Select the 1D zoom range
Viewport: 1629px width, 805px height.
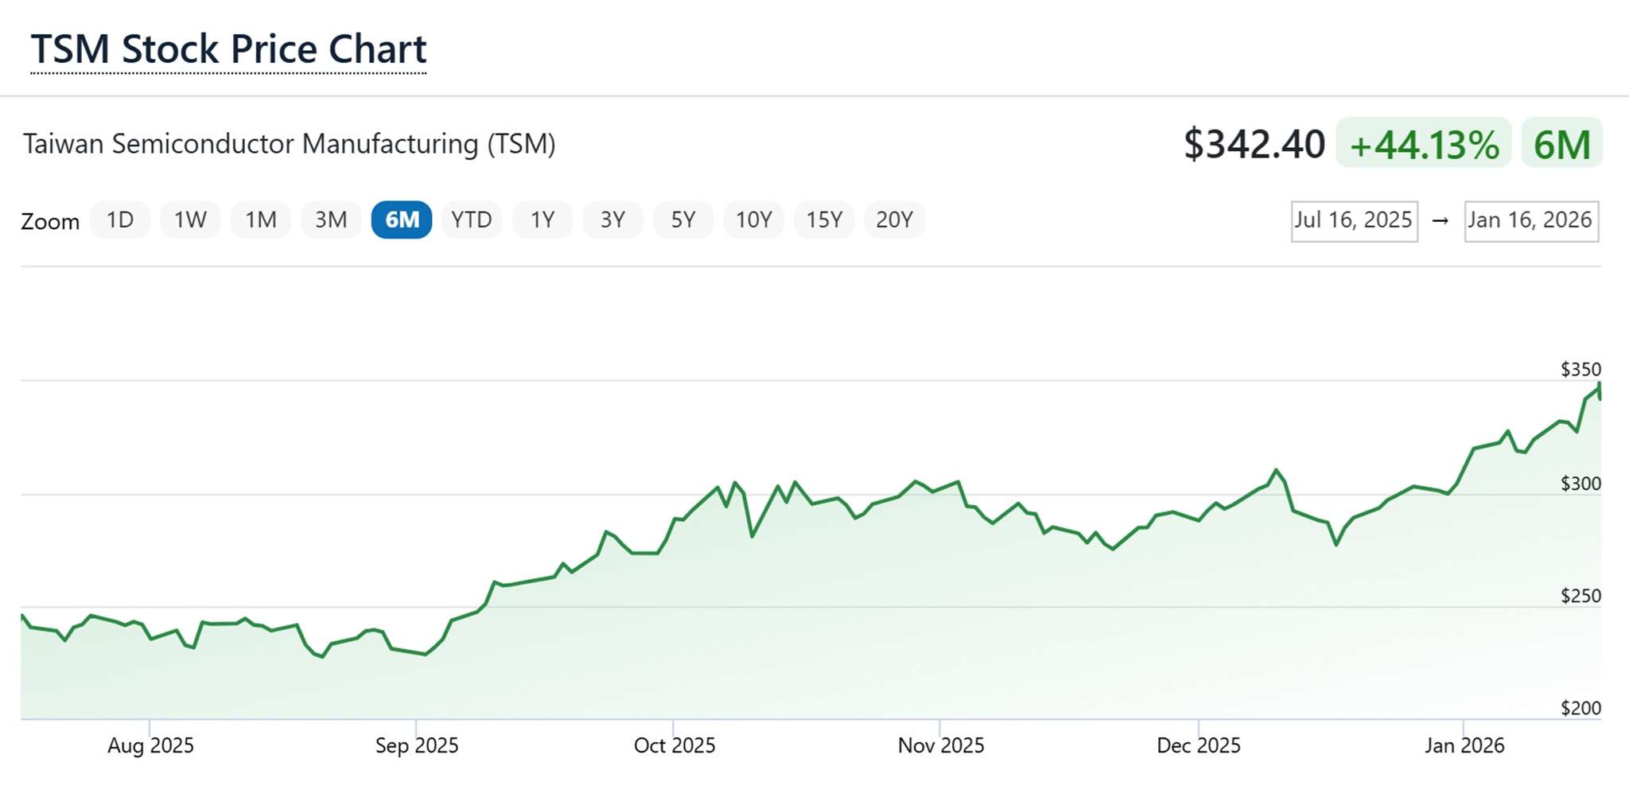point(120,220)
